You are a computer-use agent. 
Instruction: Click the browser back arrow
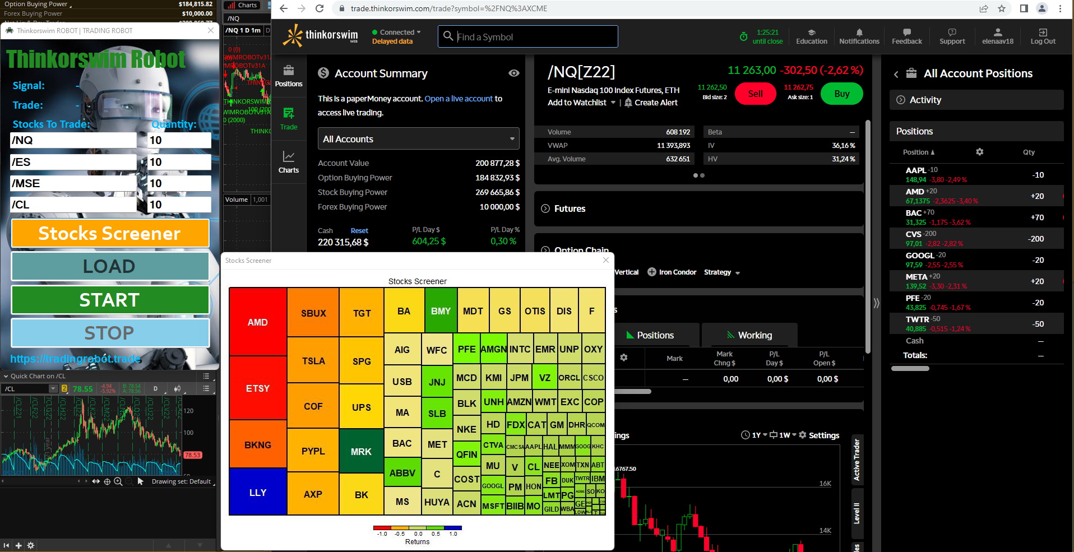[284, 8]
